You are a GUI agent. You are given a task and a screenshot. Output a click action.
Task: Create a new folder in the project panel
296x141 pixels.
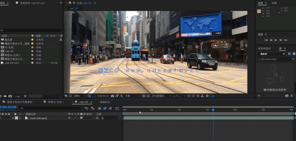5,96
